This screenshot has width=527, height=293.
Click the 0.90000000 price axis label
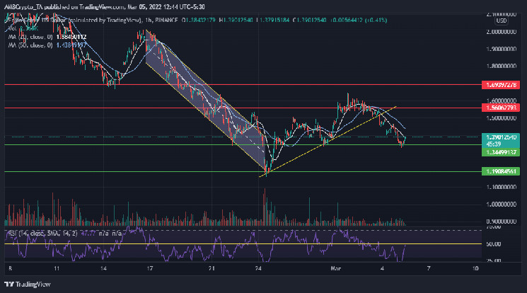coord(501,222)
